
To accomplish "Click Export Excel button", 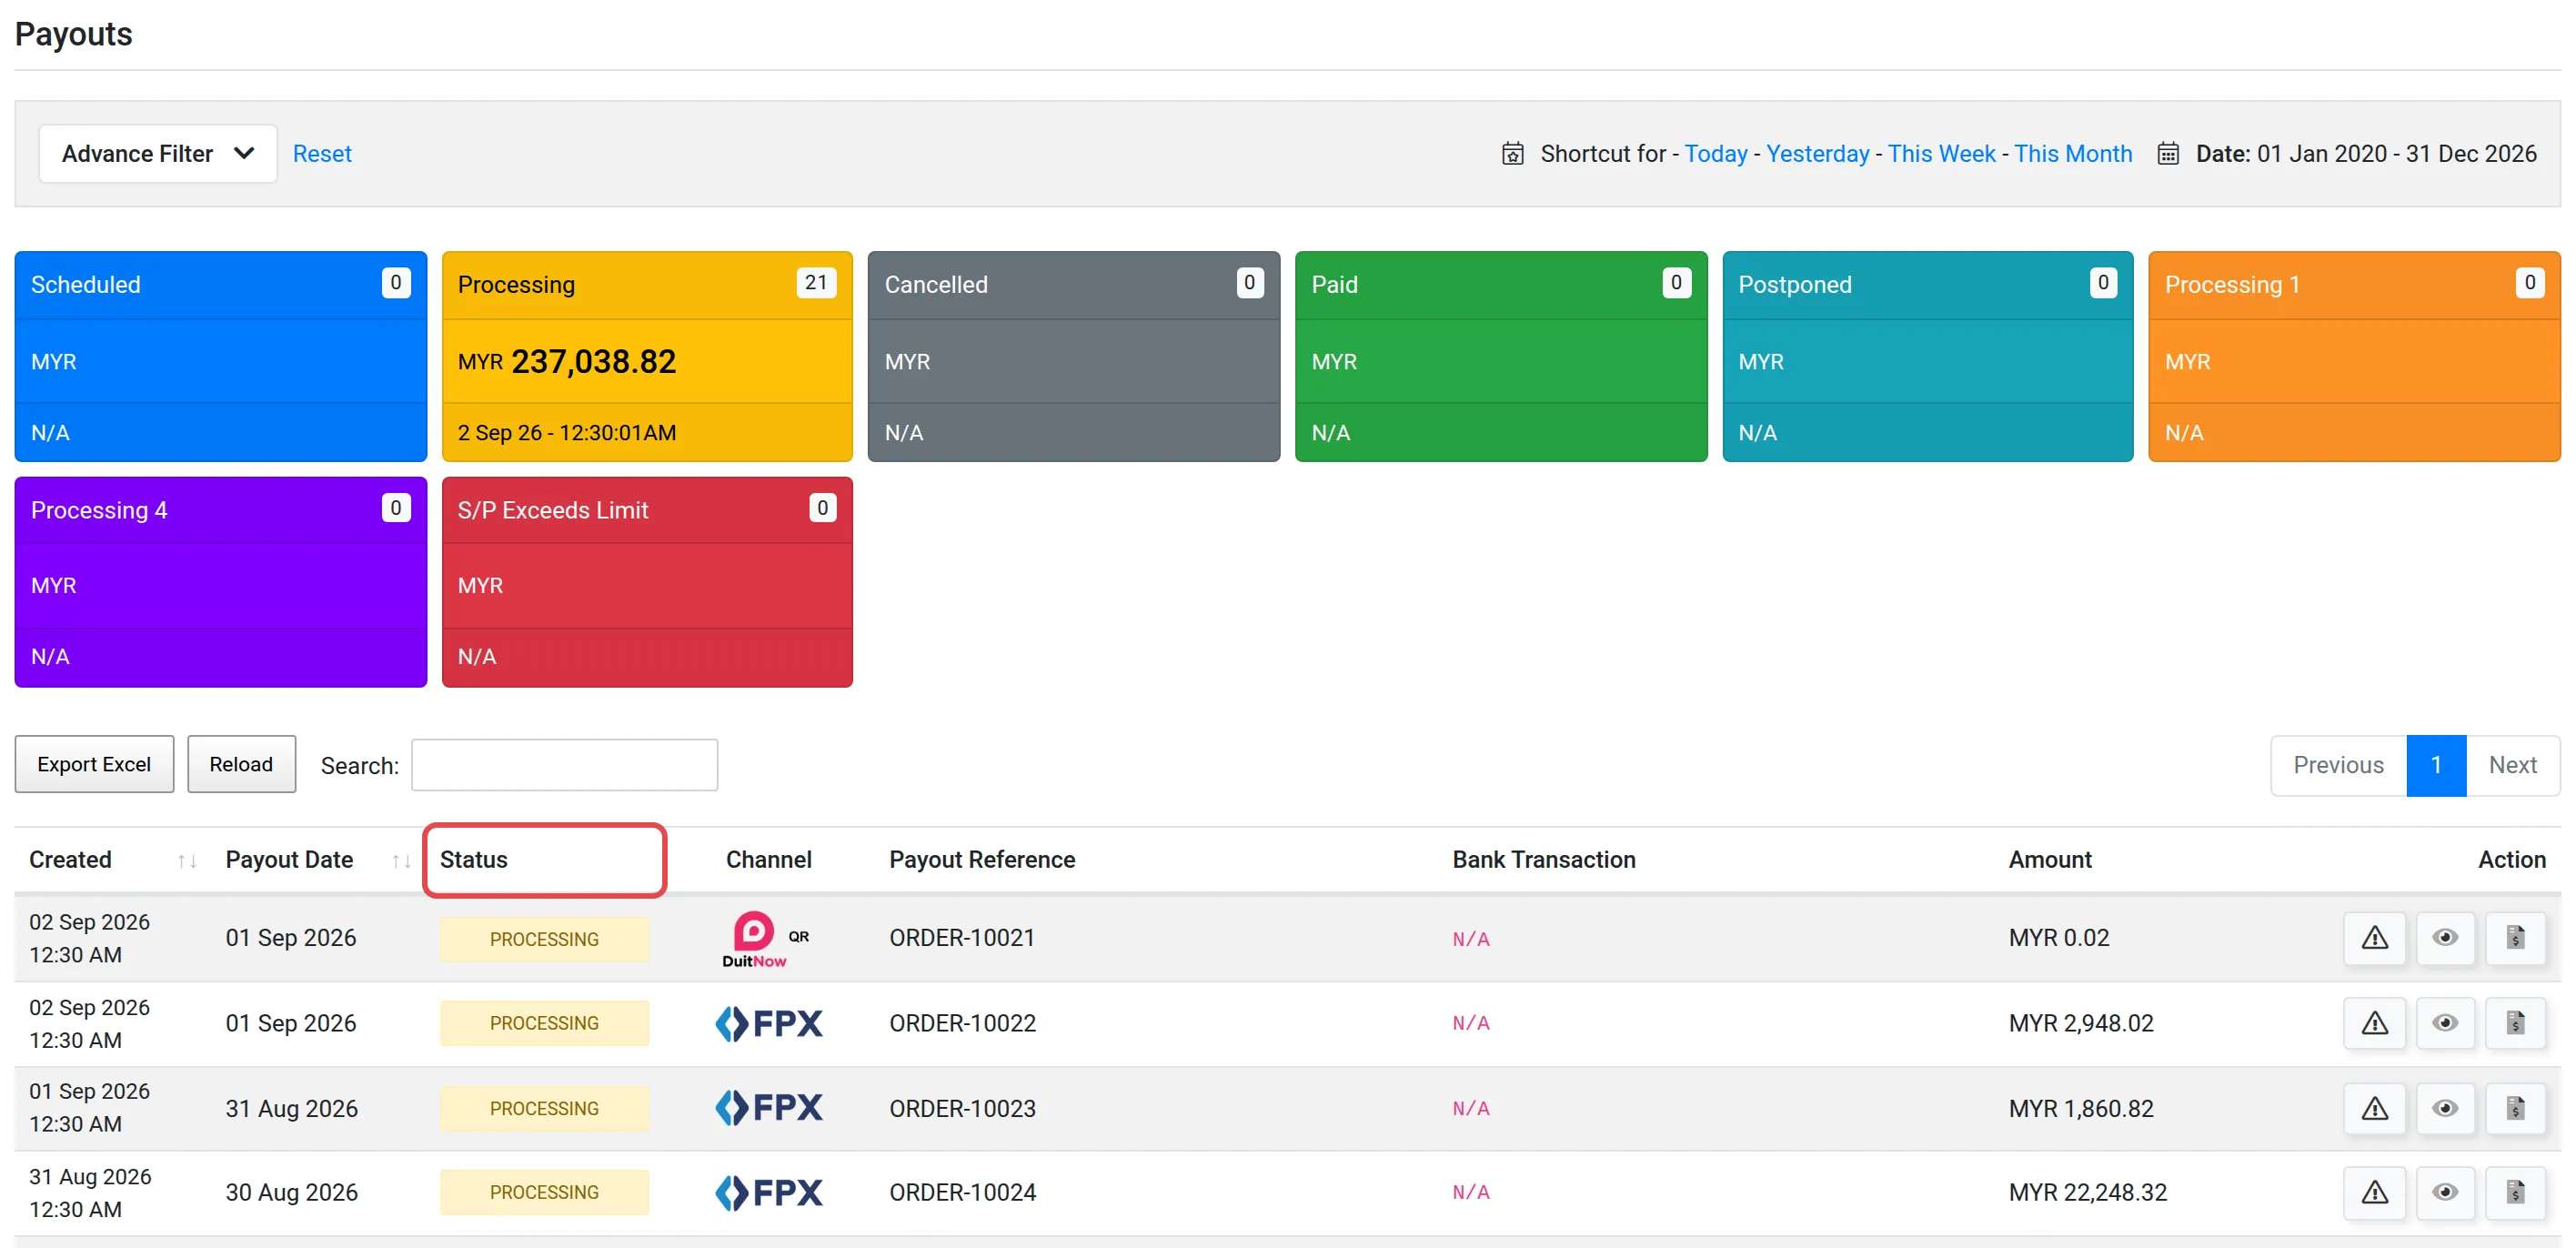I will (x=94, y=764).
